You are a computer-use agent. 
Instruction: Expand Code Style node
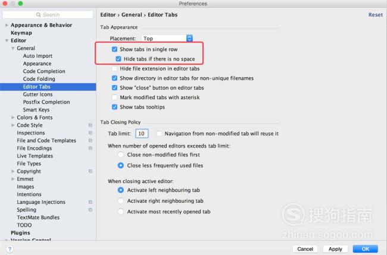coord(13,125)
